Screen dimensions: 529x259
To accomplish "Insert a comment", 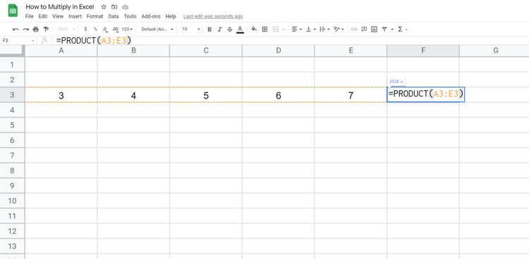I will 364,30.
